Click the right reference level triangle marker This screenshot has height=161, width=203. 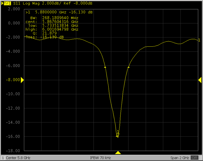[200, 80]
